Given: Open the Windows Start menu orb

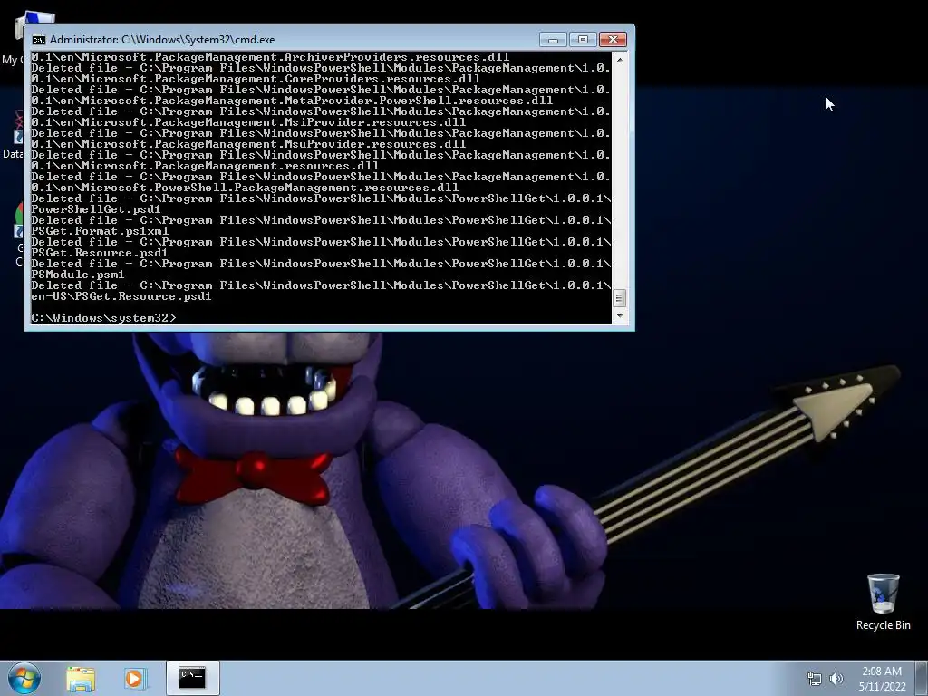Looking at the screenshot, I should (x=24, y=678).
